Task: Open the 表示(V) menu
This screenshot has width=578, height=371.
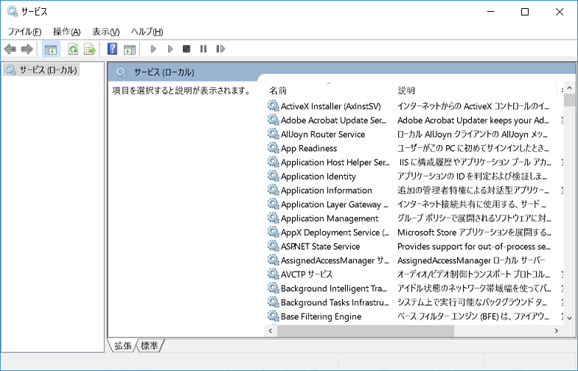Action: coord(105,32)
